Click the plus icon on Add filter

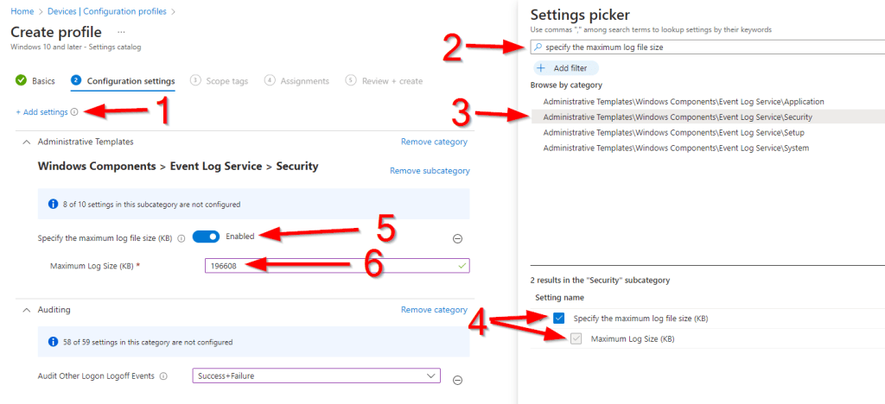[x=541, y=67]
